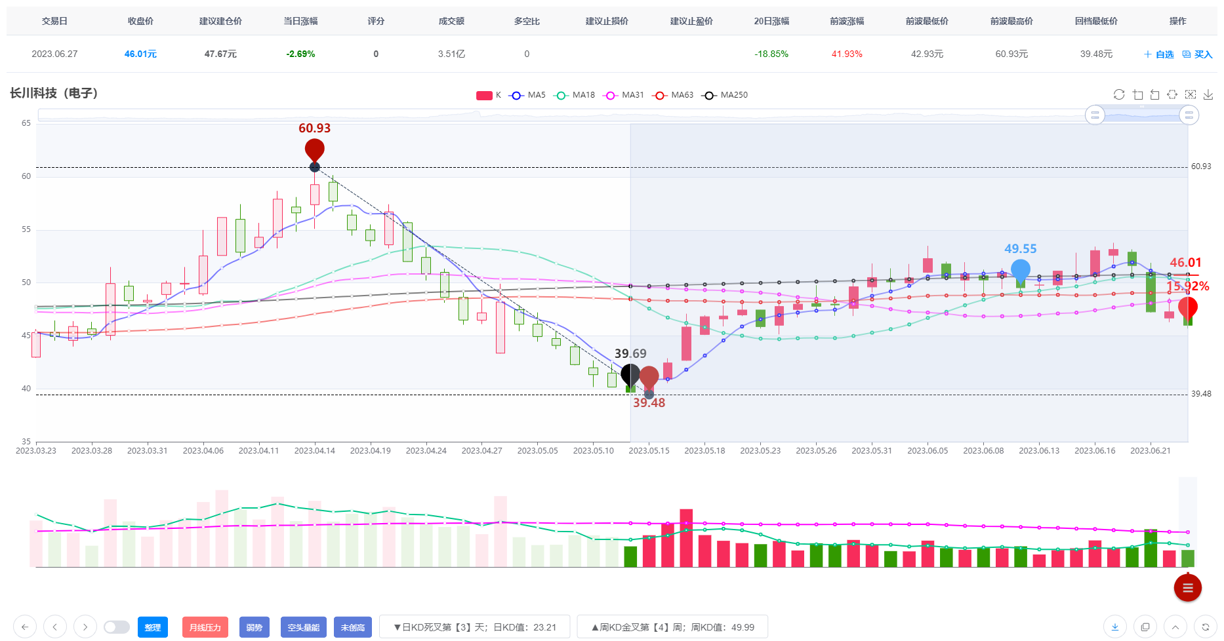Click the clear selection brush icon
Image resolution: width=1224 pixels, height=641 pixels.
(1191, 94)
